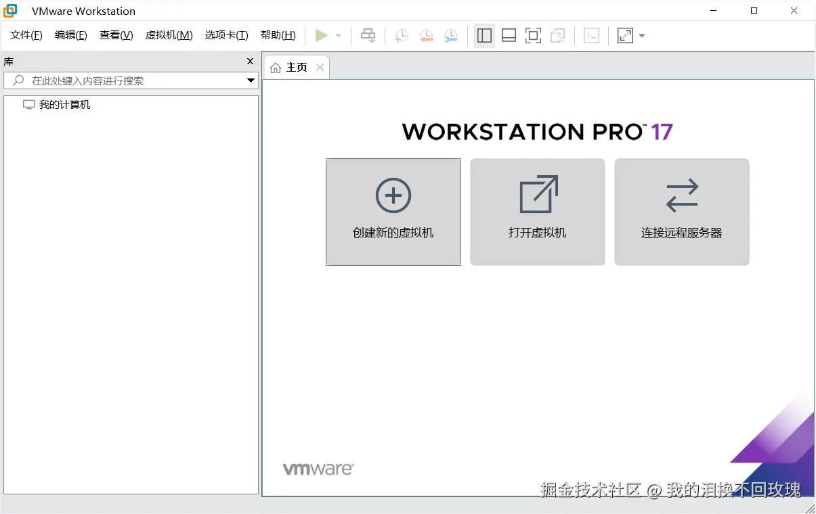Open the 文件(F) menu
This screenshot has width=816, height=514.
point(26,35)
